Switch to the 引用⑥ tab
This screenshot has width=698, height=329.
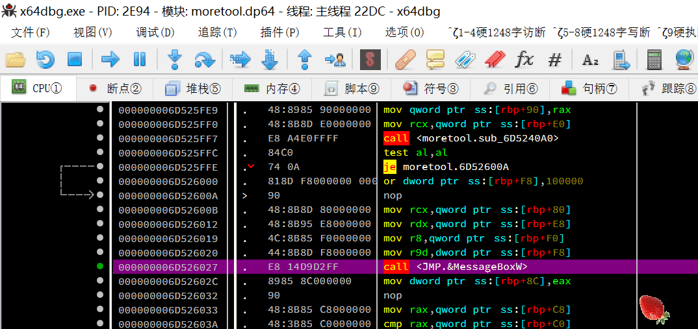510,88
